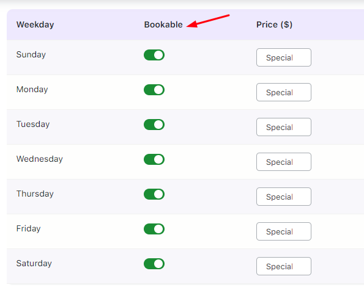Select Thursday's Special price input
The width and height of the screenshot is (364, 290).
tap(284, 197)
